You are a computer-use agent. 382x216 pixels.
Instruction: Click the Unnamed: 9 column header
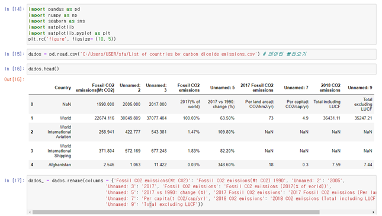click(x=360, y=88)
